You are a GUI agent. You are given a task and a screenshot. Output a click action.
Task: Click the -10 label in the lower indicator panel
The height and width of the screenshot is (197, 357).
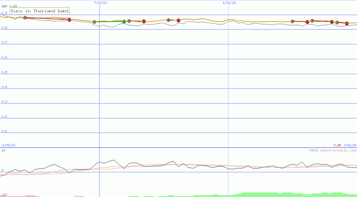click(4, 194)
